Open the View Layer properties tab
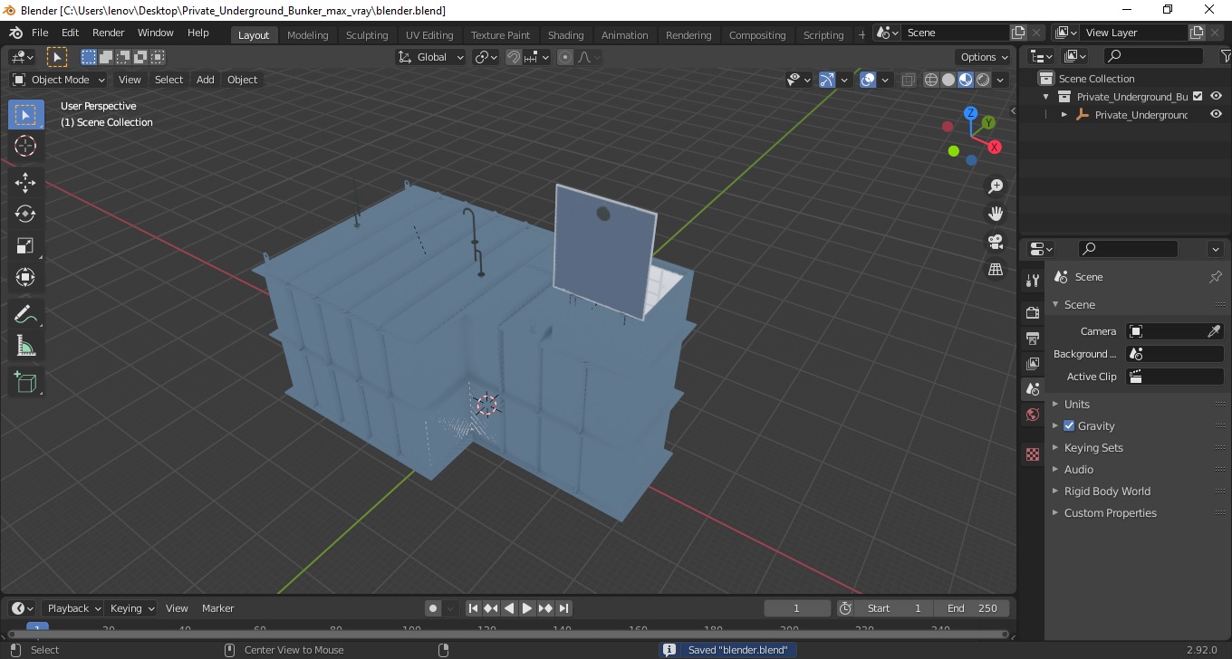 click(x=1033, y=363)
